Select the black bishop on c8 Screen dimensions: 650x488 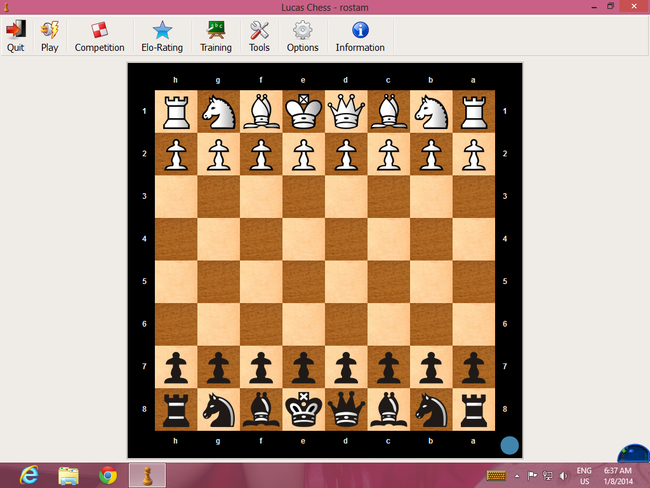(389, 410)
